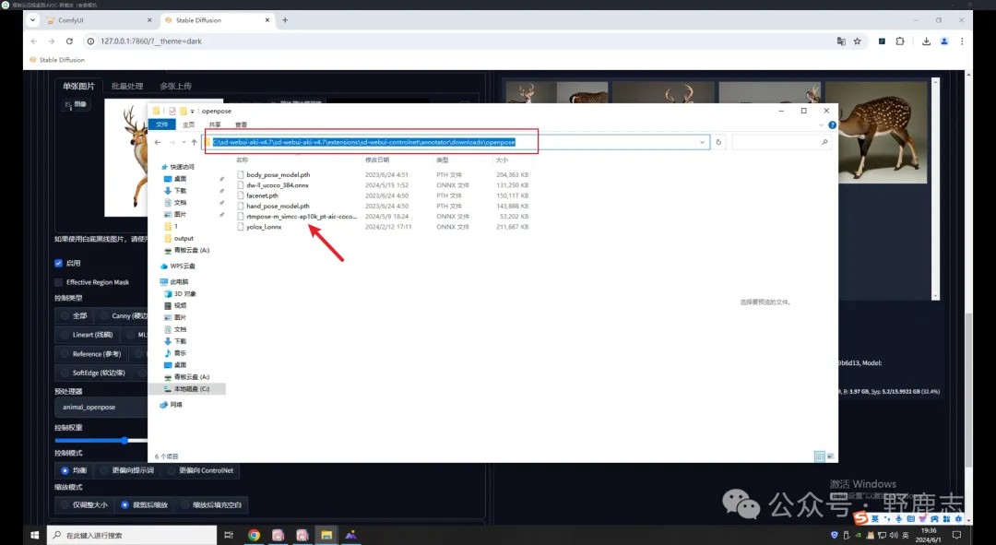
Task: Open Chrome from the Windows taskbar
Action: pyautogui.click(x=254, y=536)
